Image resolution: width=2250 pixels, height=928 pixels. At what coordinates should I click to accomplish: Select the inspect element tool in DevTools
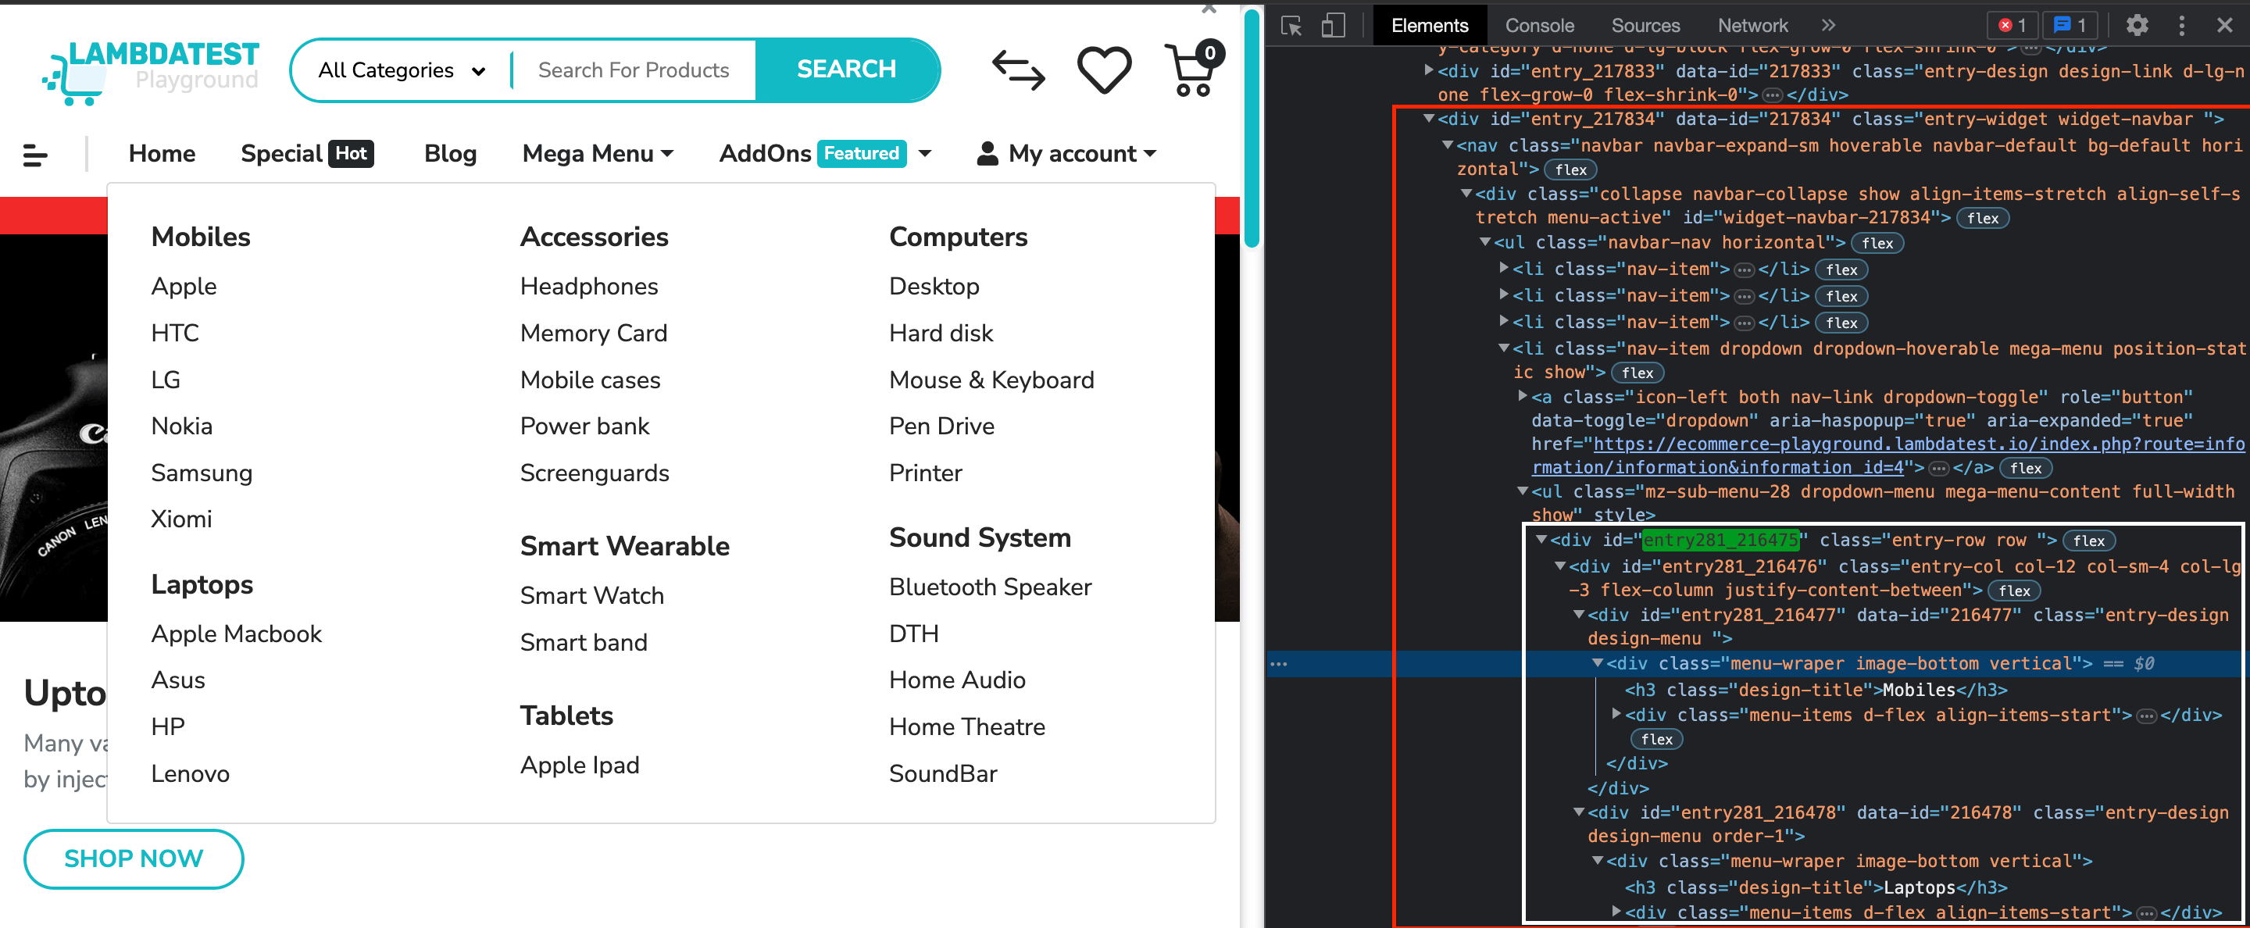click(x=1291, y=25)
